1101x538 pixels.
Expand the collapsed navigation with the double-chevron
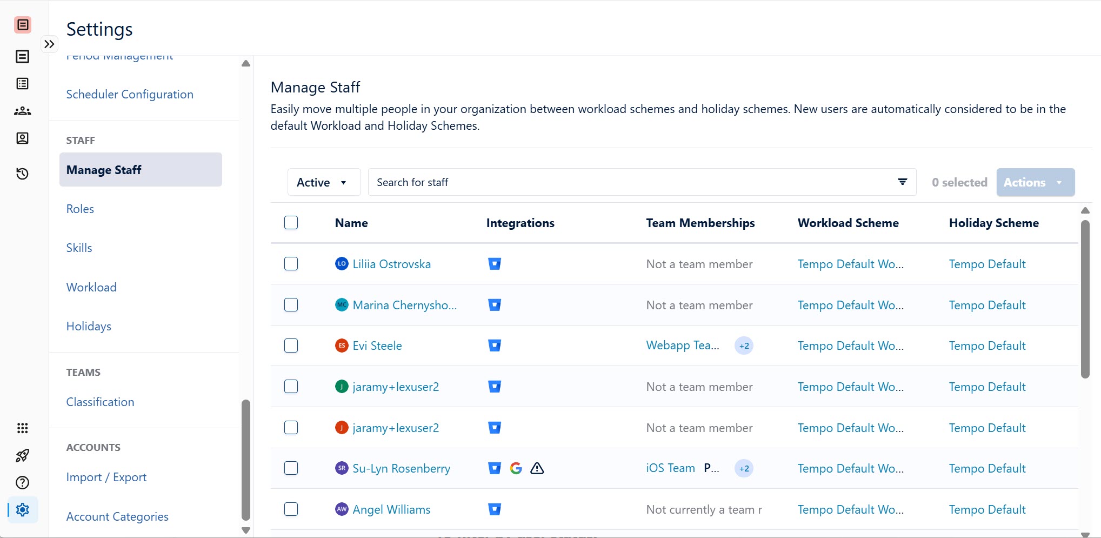49,43
